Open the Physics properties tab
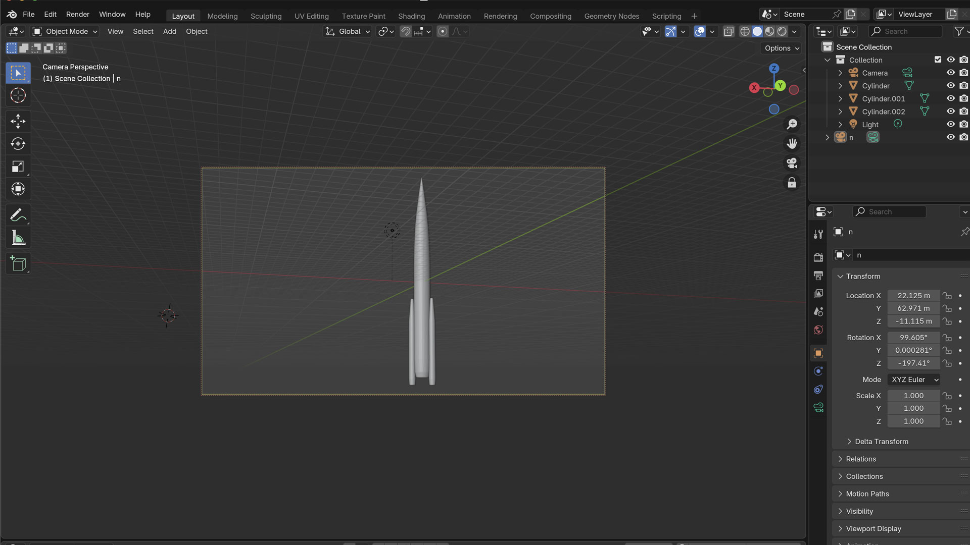 [x=818, y=371]
